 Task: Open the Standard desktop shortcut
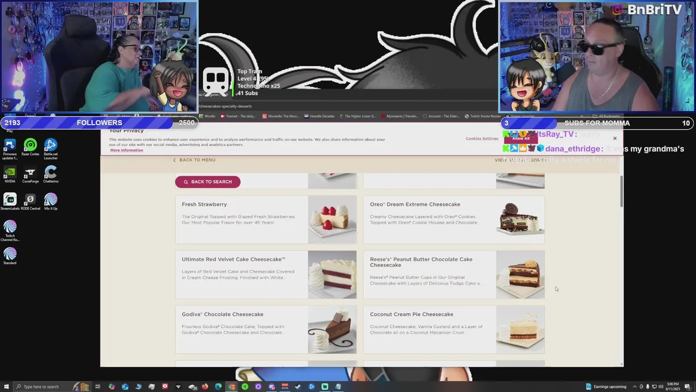pos(10,256)
